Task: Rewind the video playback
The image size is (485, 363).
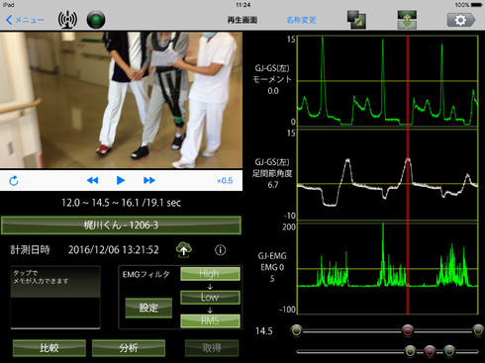Action: pos(92,180)
